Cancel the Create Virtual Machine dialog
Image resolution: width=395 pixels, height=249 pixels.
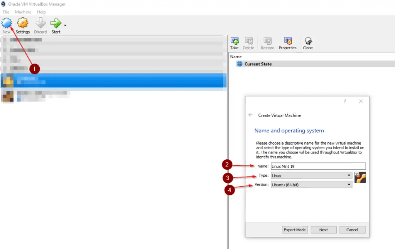point(352,230)
